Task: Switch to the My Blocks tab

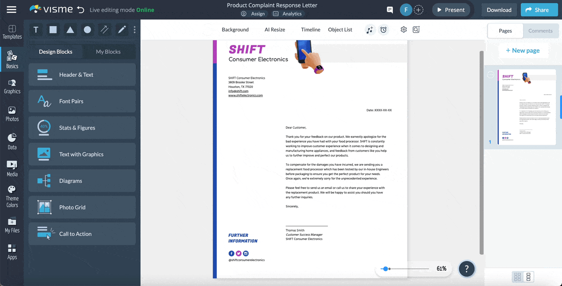Action: [x=108, y=51]
